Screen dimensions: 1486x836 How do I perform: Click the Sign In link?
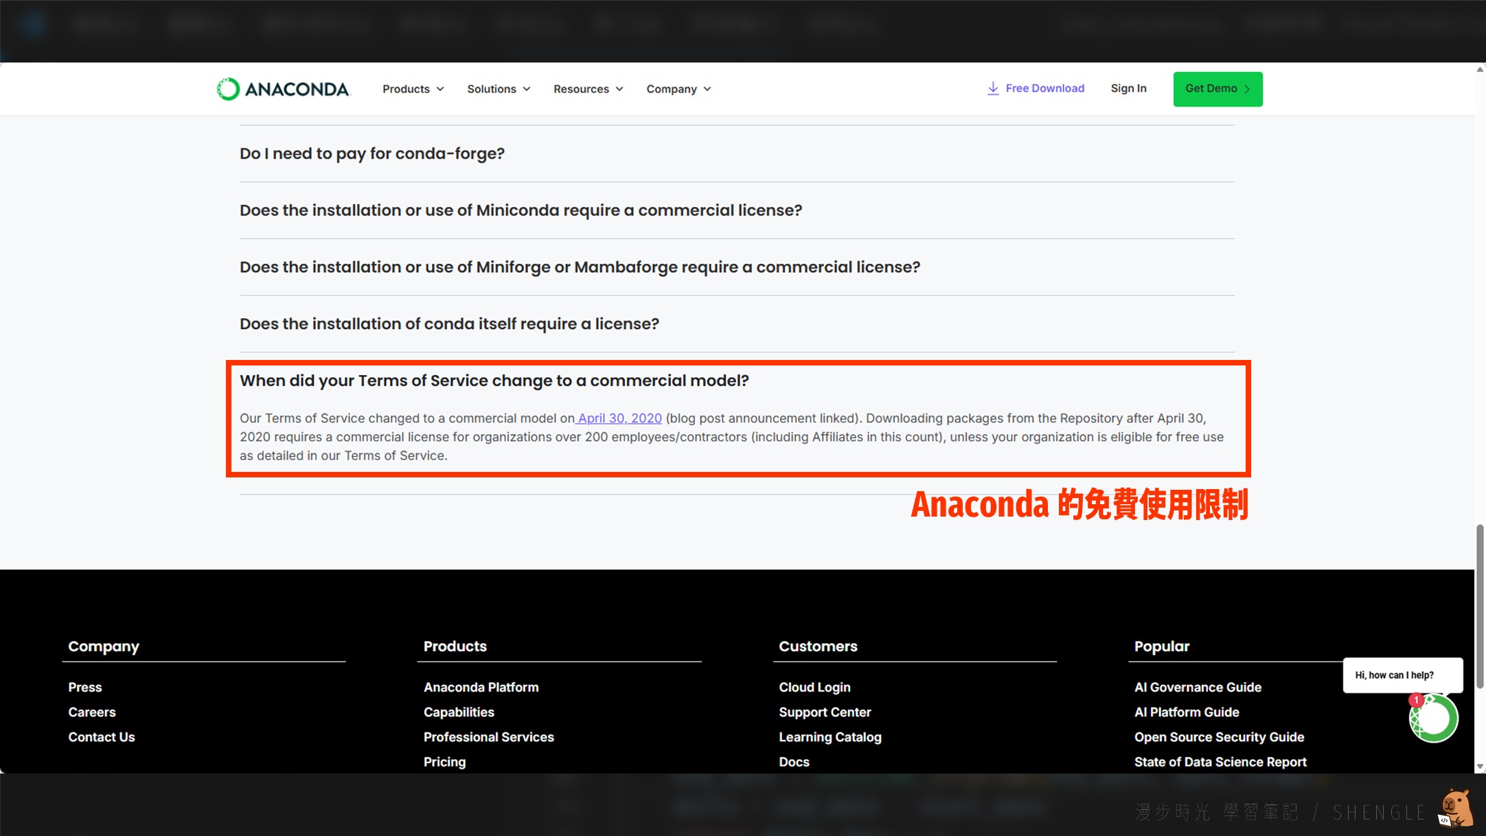1128,88
